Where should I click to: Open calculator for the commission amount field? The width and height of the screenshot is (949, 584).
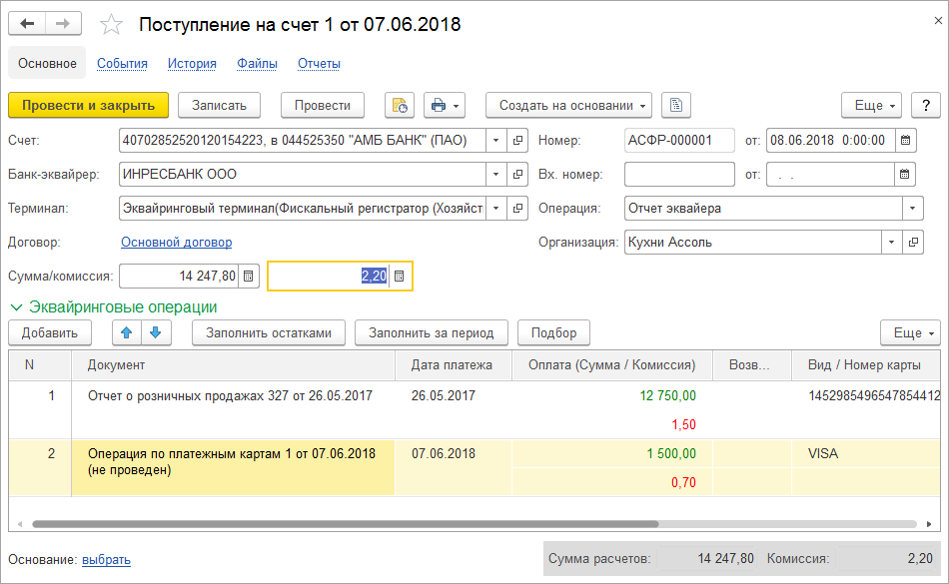click(x=400, y=277)
